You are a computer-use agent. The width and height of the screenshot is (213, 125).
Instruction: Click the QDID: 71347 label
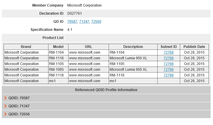tap(19, 106)
